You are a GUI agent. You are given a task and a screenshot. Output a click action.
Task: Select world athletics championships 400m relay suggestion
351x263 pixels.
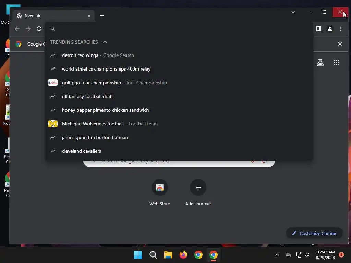click(179, 69)
